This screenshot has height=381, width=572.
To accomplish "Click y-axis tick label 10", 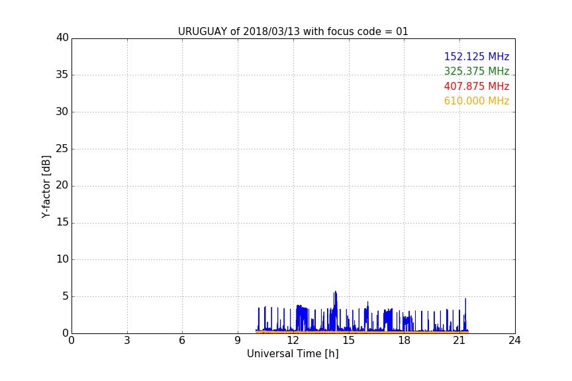I will tap(62, 259).
